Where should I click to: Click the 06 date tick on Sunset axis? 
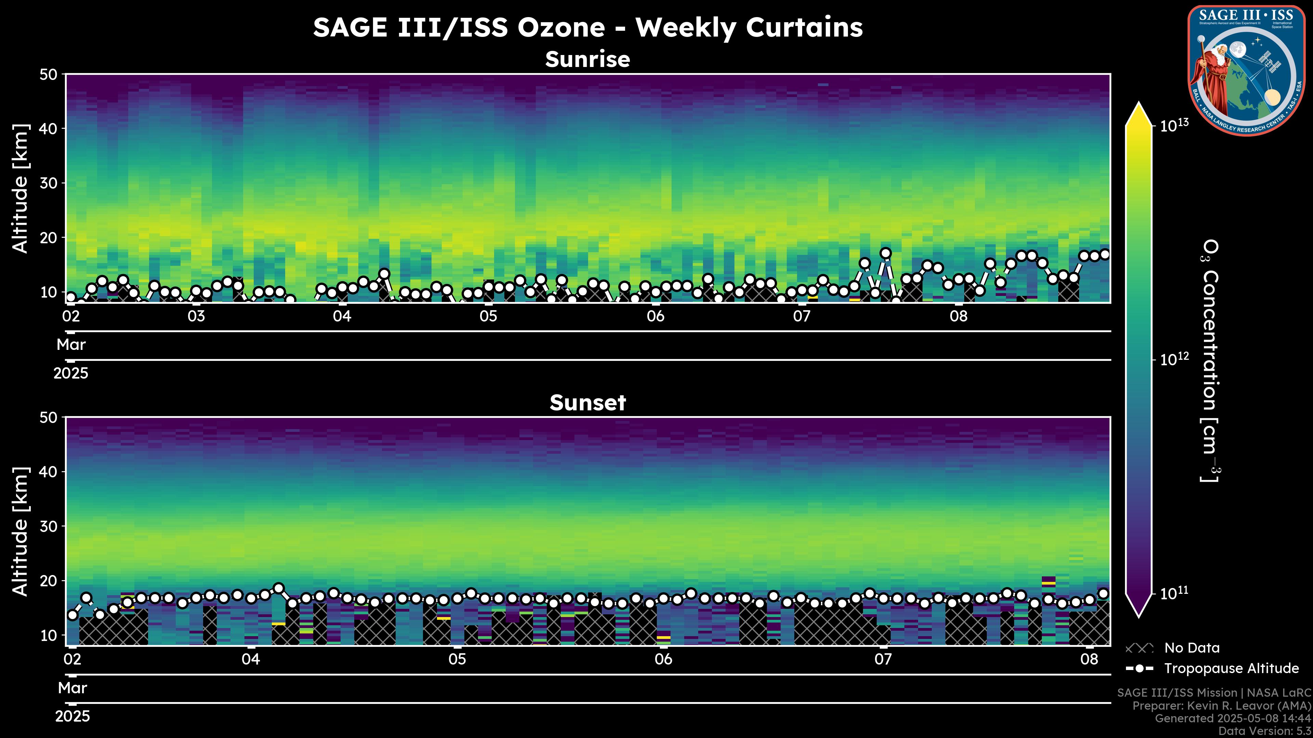tap(663, 659)
